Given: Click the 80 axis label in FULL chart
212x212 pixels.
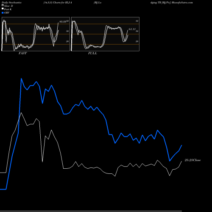Looking at the screenshot, I should click(x=137, y=21).
